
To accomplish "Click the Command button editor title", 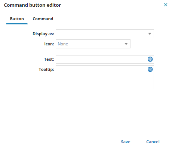I will [x=33, y=5].
